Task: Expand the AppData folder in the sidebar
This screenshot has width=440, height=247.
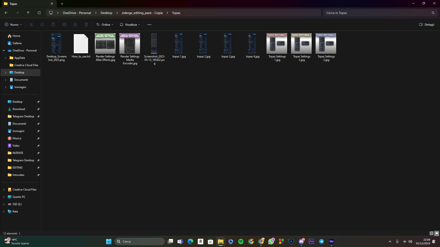Action: click(6, 58)
